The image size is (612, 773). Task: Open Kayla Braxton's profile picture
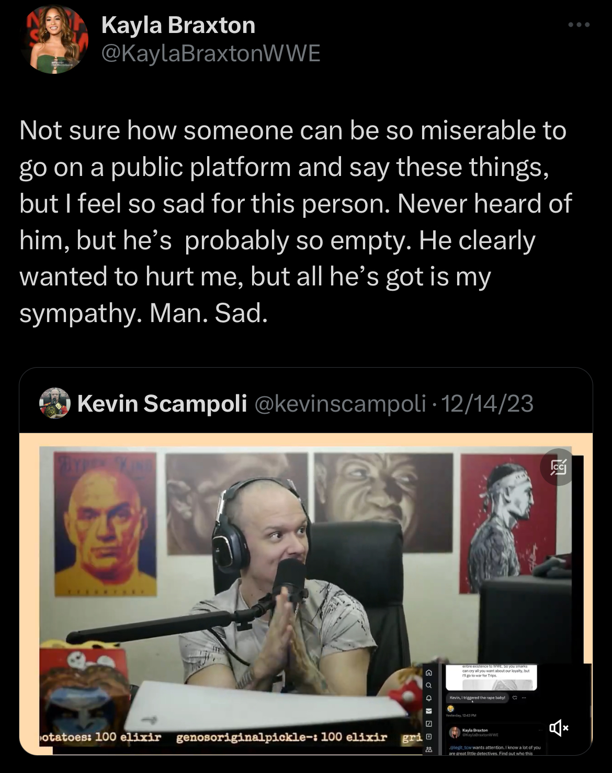click(x=54, y=39)
